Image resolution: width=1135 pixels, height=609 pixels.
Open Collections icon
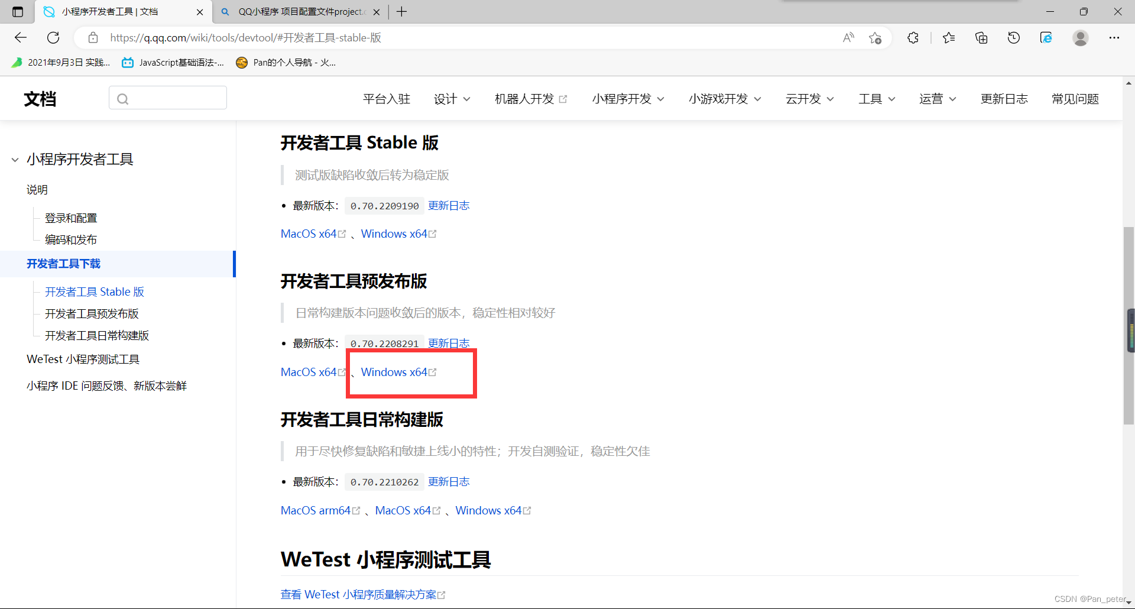(x=981, y=38)
